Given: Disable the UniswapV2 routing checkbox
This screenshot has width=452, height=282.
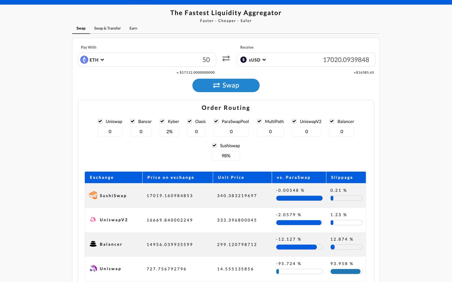Looking at the screenshot, I should (294, 121).
